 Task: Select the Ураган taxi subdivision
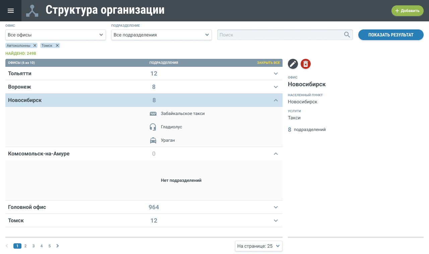168,140
